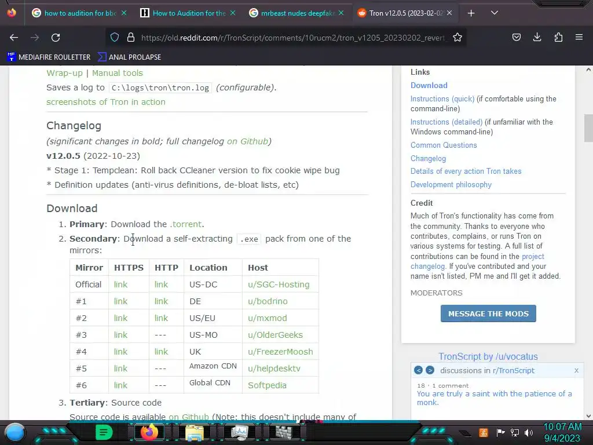The width and height of the screenshot is (593, 445).
Task: Open source code on Github link
Action: 189,417
